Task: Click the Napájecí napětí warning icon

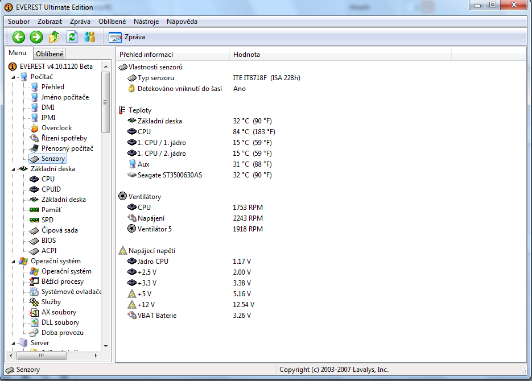Action: click(x=122, y=251)
